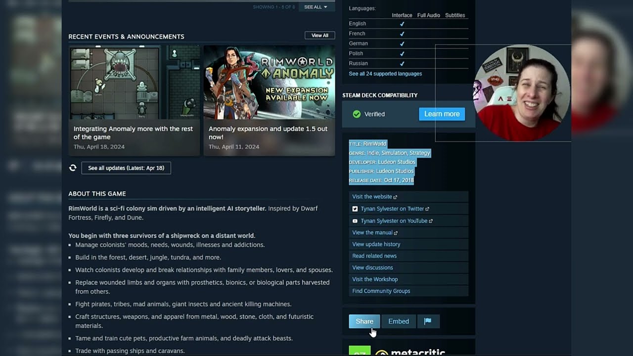Click the refresh icon beside See all updates
Image resolution: width=633 pixels, height=356 pixels.
[x=73, y=168]
